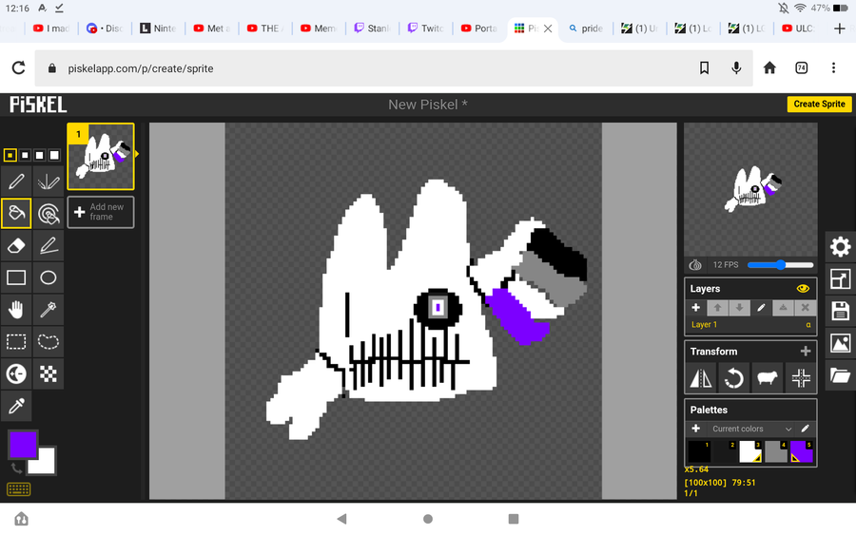
Task: Select the Pen tool
Action: click(x=16, y=182)
